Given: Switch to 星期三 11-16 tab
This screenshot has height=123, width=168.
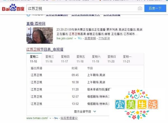Looking at the screenshot, I should pyautogui.click(x=50, y=59).
